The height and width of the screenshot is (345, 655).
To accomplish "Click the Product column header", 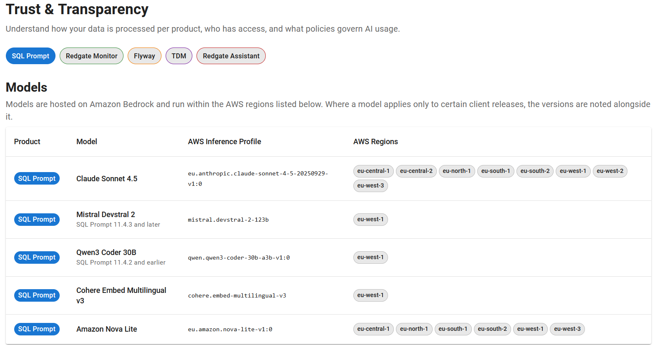I will click(27, 142).
